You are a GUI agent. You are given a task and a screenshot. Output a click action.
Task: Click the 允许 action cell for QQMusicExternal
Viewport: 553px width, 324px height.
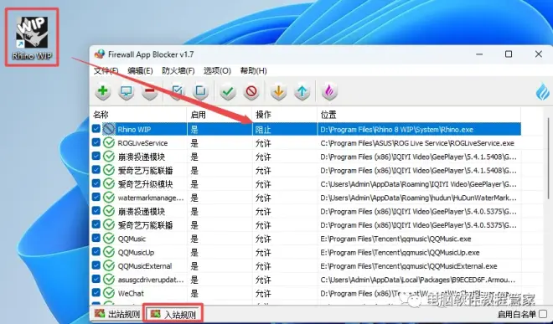click(x=285, y=266)
